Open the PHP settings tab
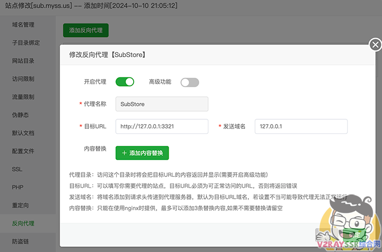 click(x=17, y=187)
